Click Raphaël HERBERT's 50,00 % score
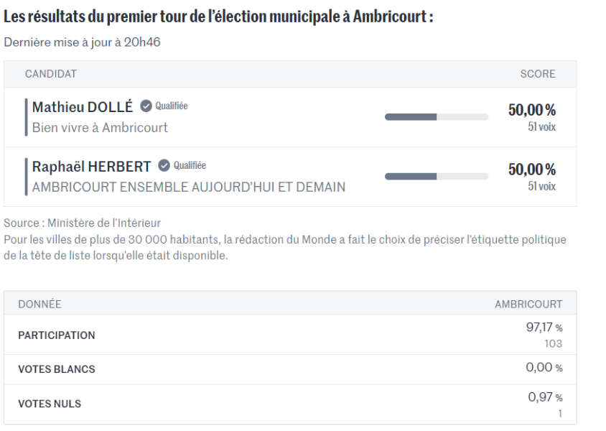 coord(532,169)
